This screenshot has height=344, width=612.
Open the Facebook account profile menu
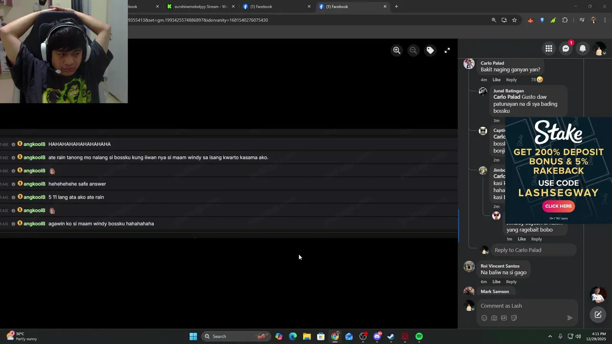[x=599, y=49]
